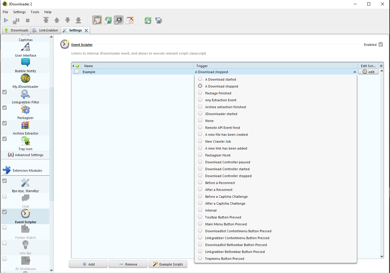Toggle clipboard observer in the toolbar
Viewport: 390px width, 273px height.
97,20
